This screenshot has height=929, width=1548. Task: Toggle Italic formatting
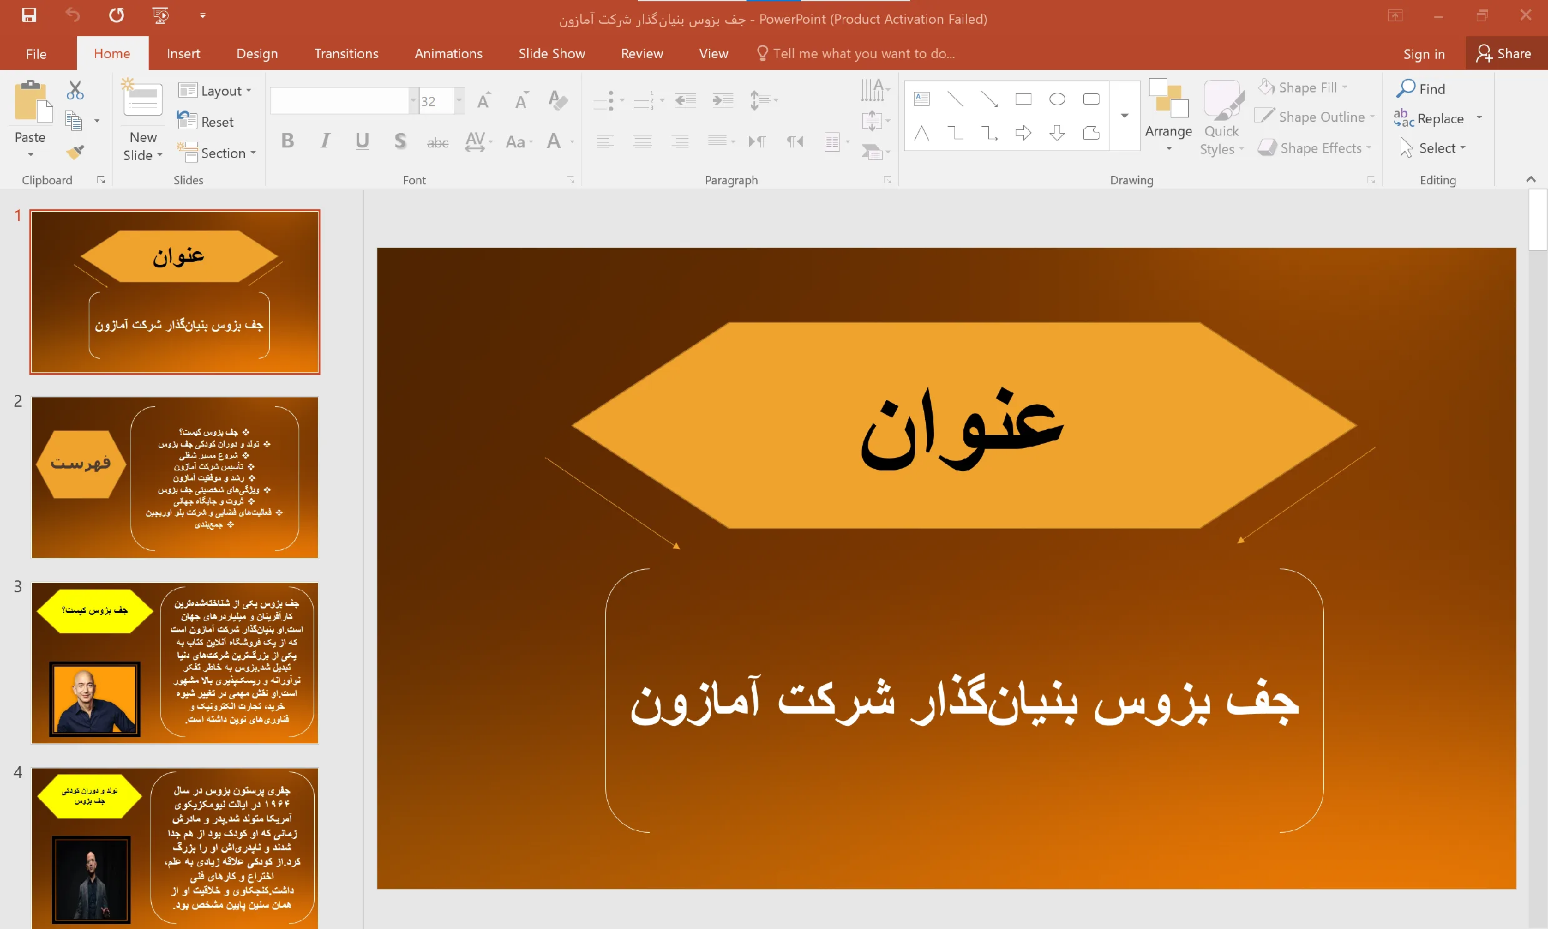pyautogui.click(x=325, y=141)
